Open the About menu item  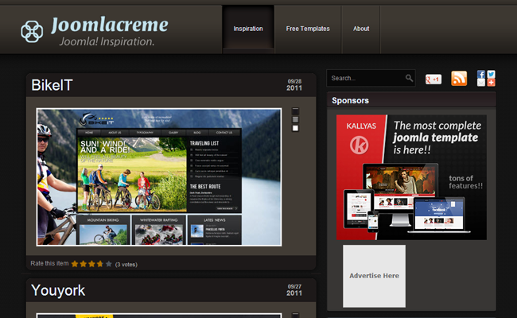tap(361, 29)
